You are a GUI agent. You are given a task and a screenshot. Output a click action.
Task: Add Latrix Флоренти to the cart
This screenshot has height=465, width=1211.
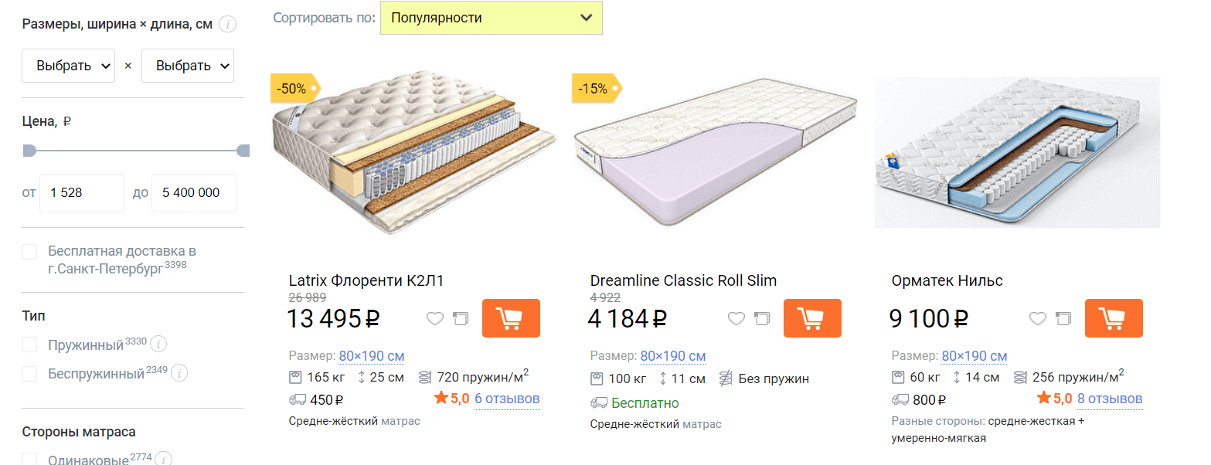click(511, 318)
